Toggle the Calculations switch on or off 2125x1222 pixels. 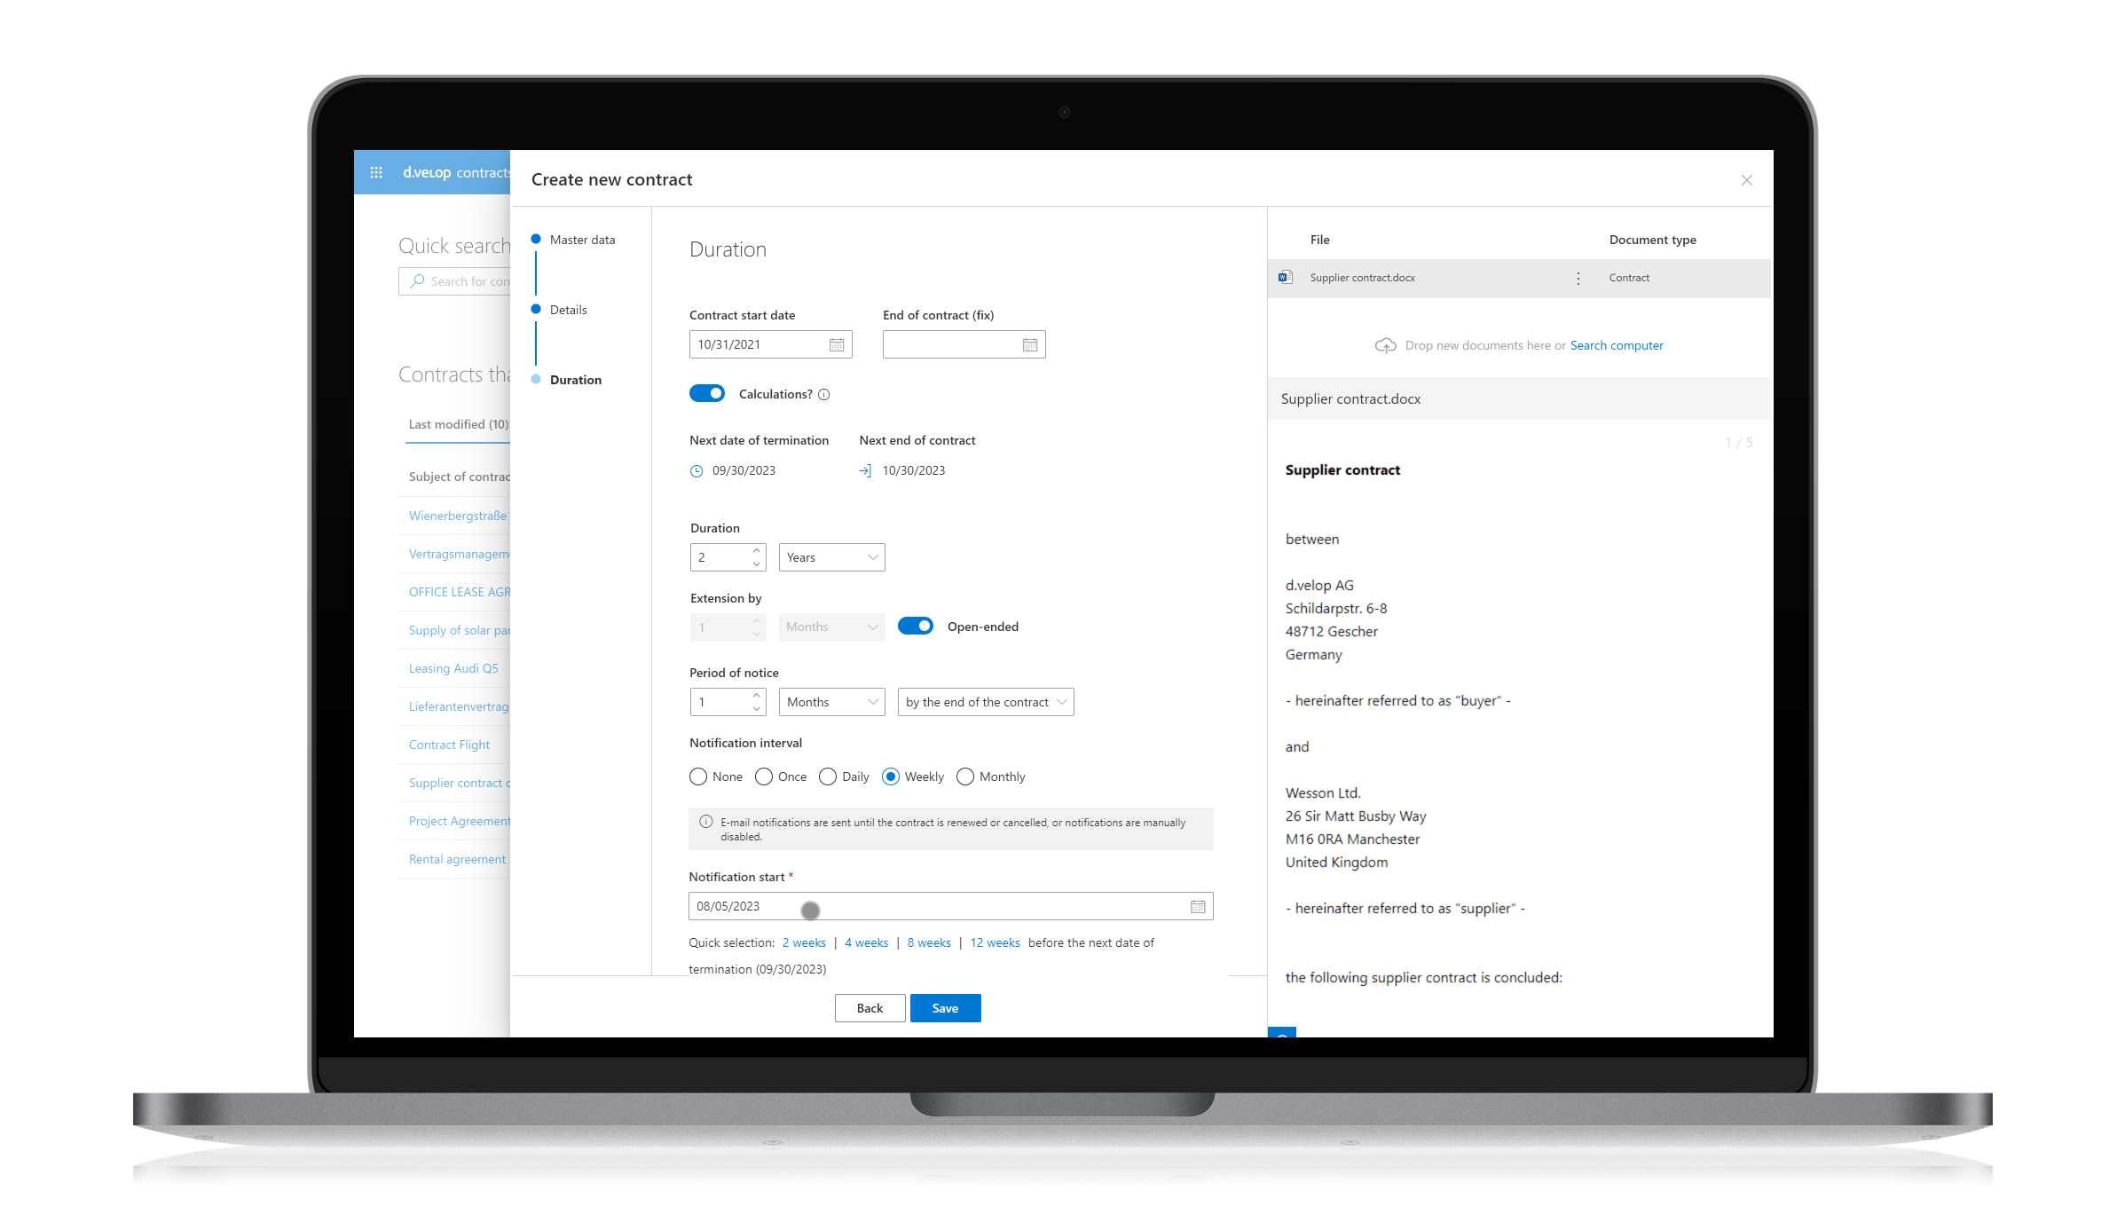pos(706,393)
